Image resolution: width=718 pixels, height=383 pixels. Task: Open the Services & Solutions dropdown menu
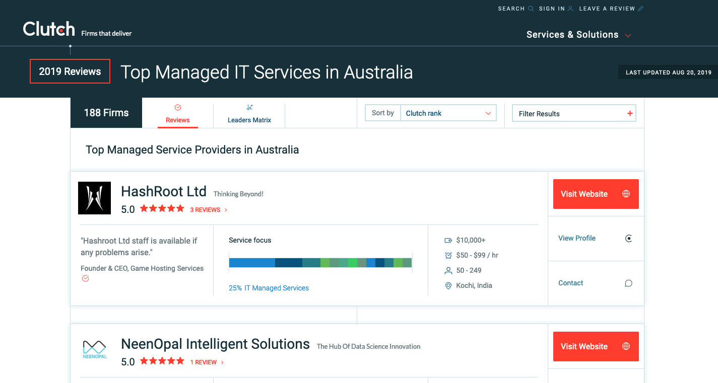(579, 35)
